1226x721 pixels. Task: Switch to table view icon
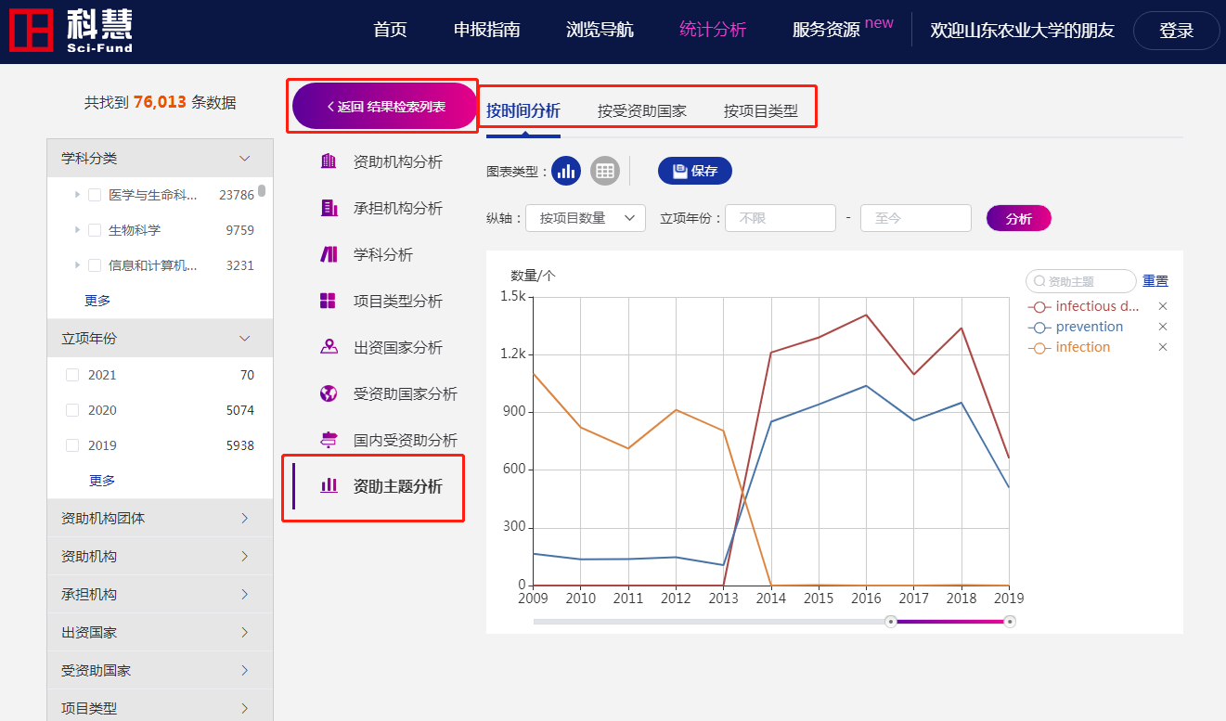pos(605,171)
